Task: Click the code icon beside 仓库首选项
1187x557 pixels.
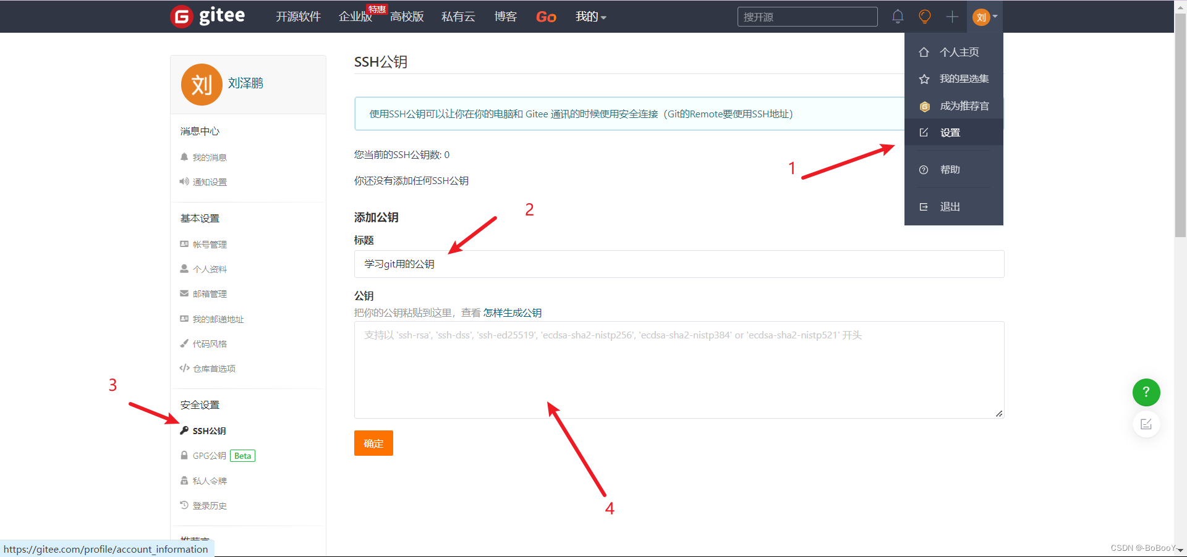Action: tap(184, 368)
